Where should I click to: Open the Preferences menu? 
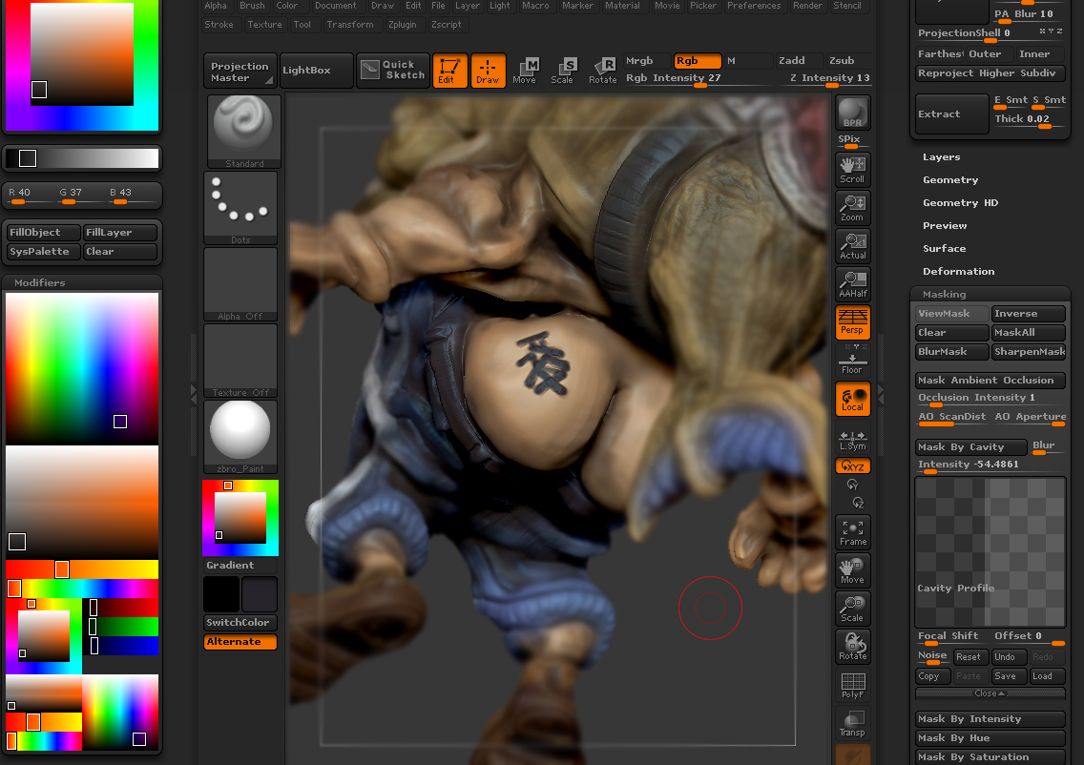[754, 6]
